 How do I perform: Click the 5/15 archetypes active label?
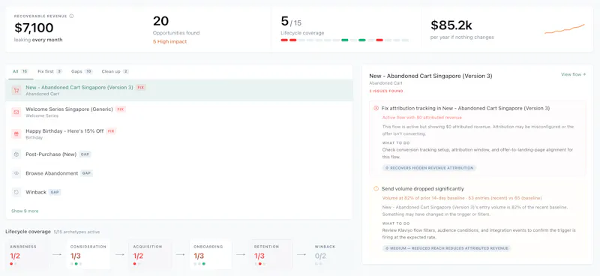[x=77, y=232]
